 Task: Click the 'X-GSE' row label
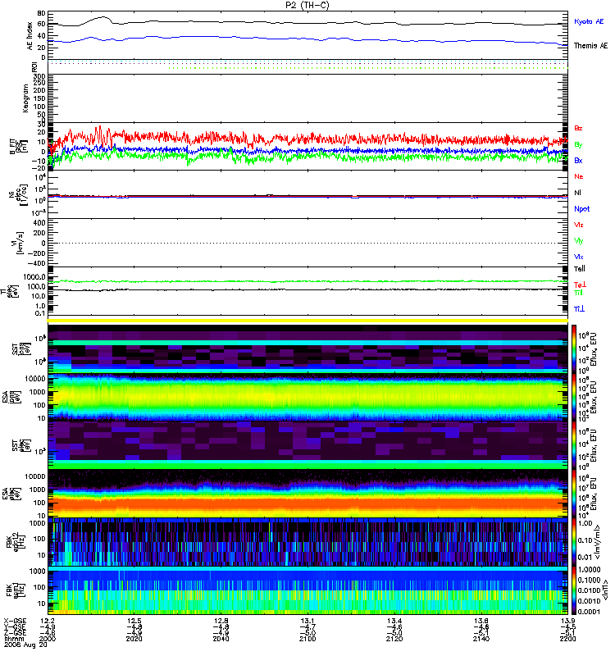click(x=15, y=621)
